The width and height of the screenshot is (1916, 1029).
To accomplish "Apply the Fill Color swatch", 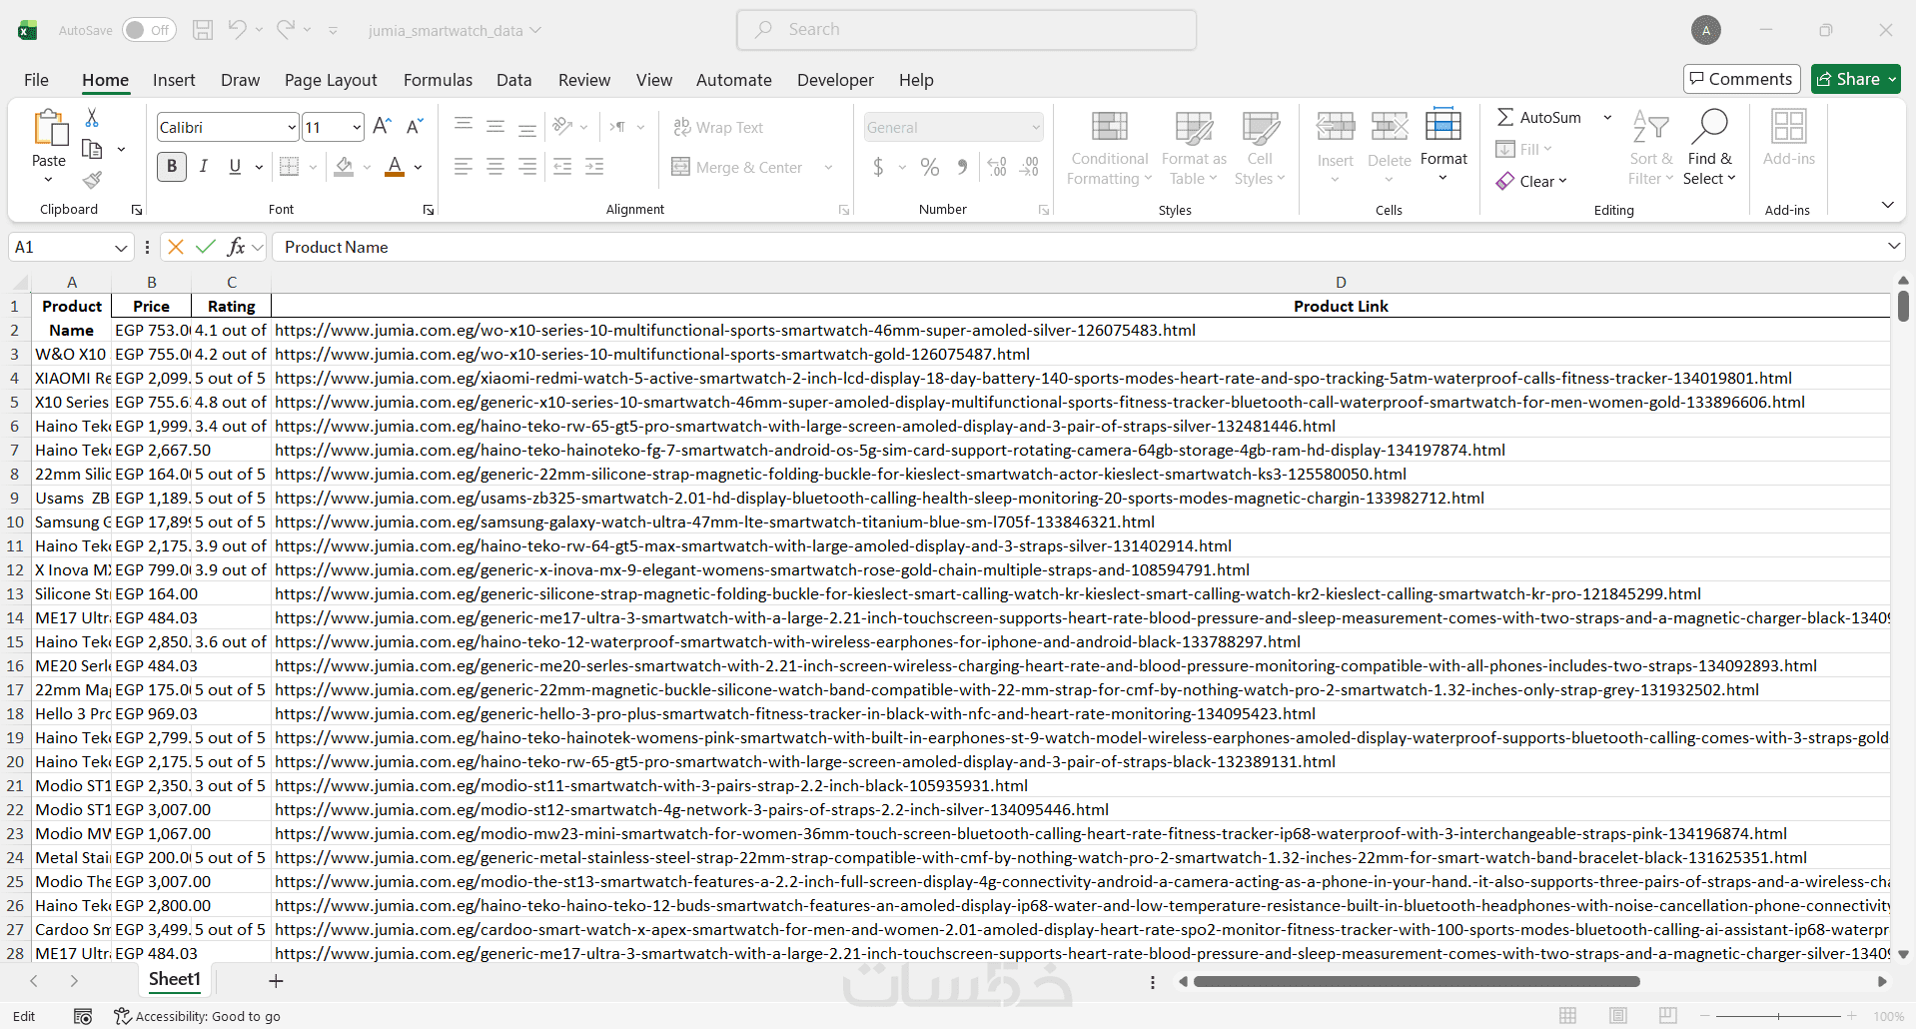I will pyautogui.click(x=344, y=167).
